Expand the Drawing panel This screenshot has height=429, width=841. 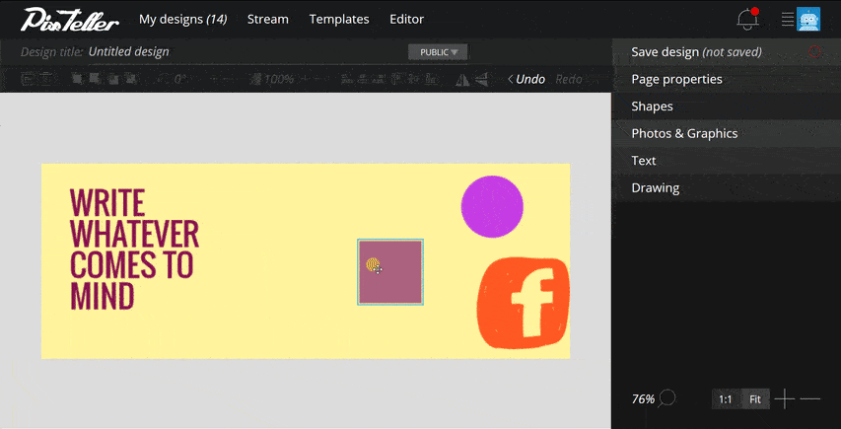727,187
